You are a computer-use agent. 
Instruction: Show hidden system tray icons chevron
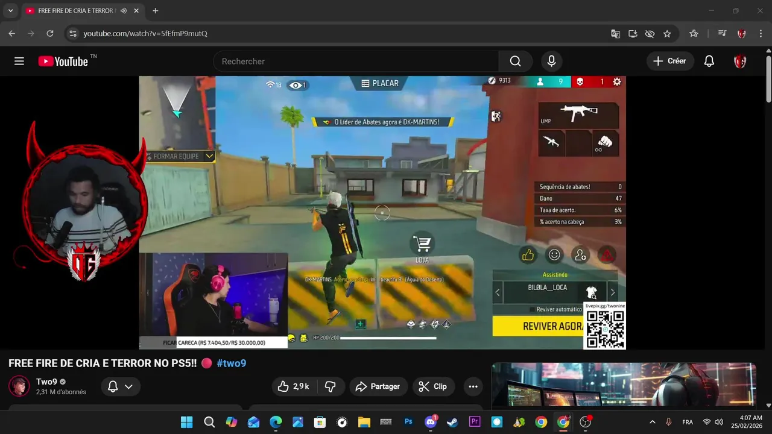(652, 422)
